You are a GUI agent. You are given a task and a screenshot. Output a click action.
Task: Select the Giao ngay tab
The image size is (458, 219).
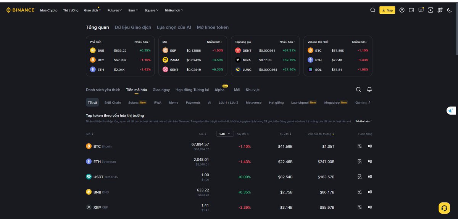pyautogui.click(x=161, y=90)
